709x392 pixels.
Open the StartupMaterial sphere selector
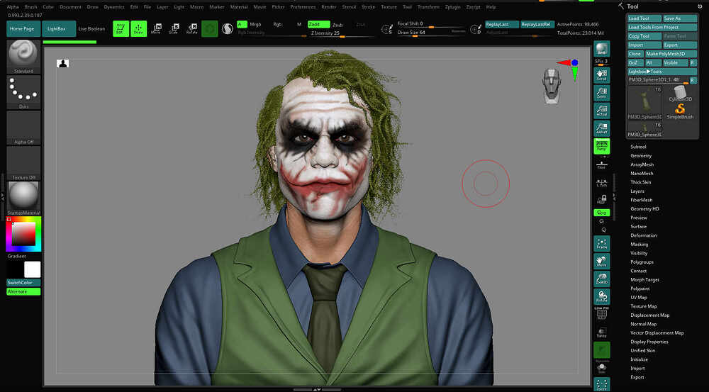(23, 198)
